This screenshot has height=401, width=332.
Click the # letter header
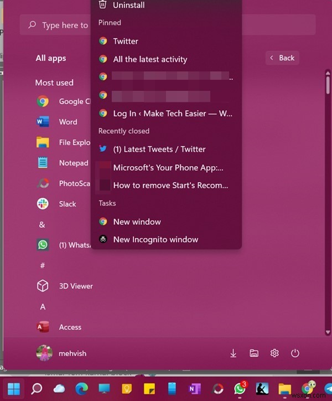(x=43, y=265)
